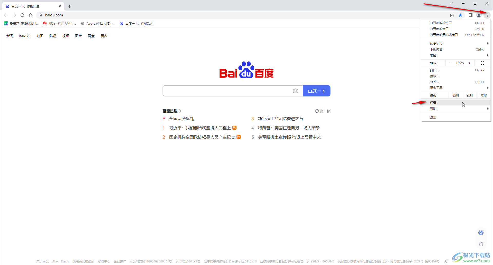Increase zoom with plus button
This screenshot has height=265, width=493.
470,63
